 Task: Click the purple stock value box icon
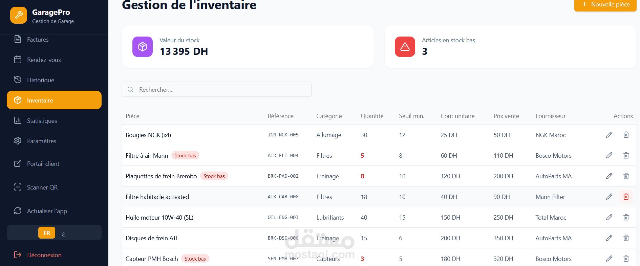[143, 47]
